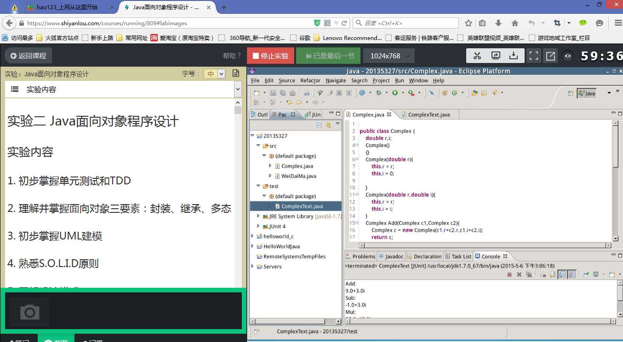Switch to Javadoc tab
The width and height of the screenshot is (623, 342).
[391, 256]
